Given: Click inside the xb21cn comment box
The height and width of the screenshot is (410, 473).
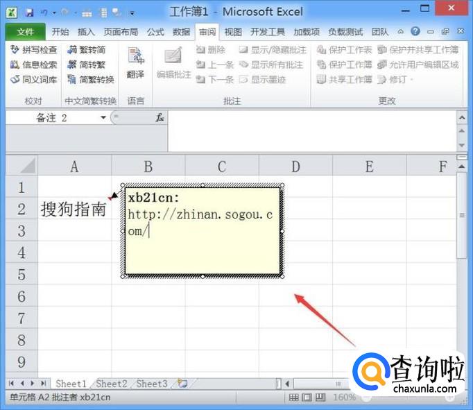Looking at the screenshot, I should coord(203,230).
